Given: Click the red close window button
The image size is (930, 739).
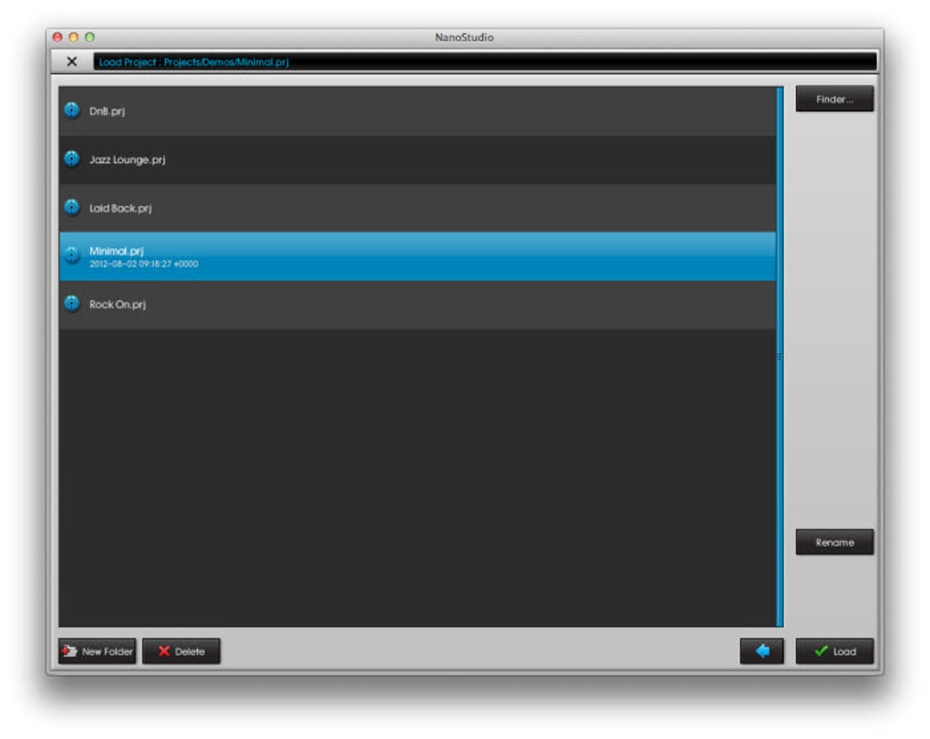Looking at the screenshot, I should [57, 36].
